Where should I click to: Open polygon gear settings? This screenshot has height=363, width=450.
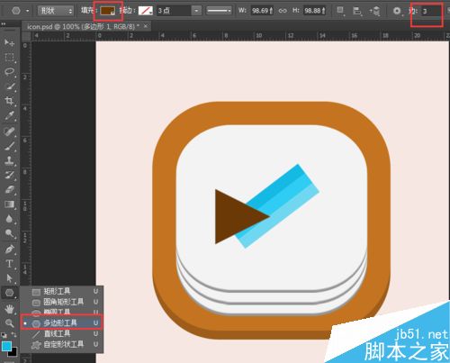coord(397,11)
